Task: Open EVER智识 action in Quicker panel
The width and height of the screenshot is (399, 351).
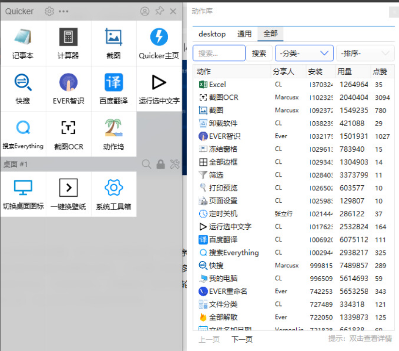Action: point(68,89)
